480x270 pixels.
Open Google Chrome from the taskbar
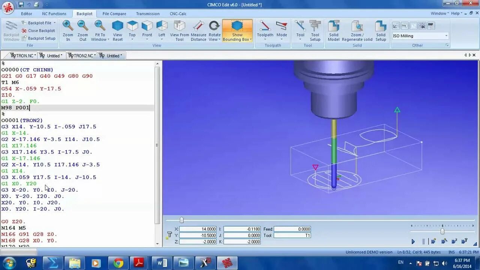coord(118,263)
